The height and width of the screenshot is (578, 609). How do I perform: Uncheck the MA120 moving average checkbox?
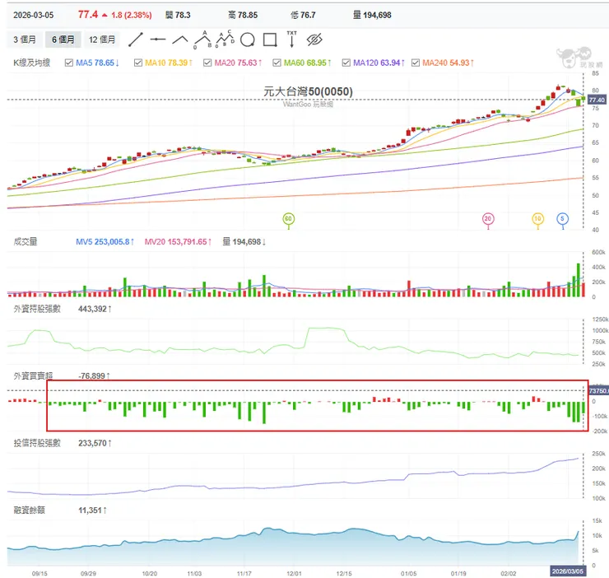pyautogui.click(x=346, y=63)
